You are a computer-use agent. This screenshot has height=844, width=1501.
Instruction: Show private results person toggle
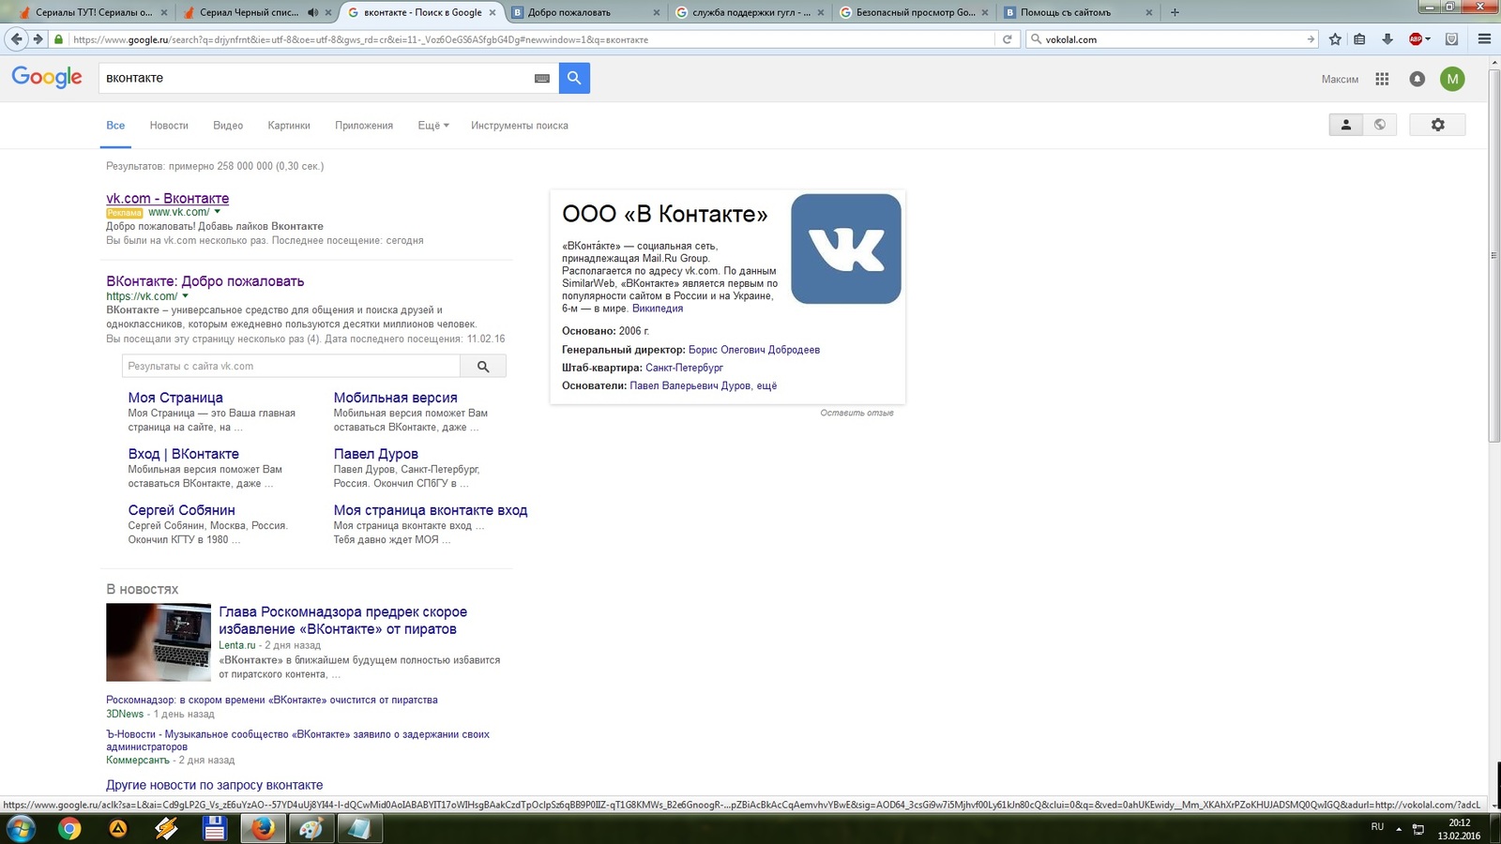pos(1345,125)
